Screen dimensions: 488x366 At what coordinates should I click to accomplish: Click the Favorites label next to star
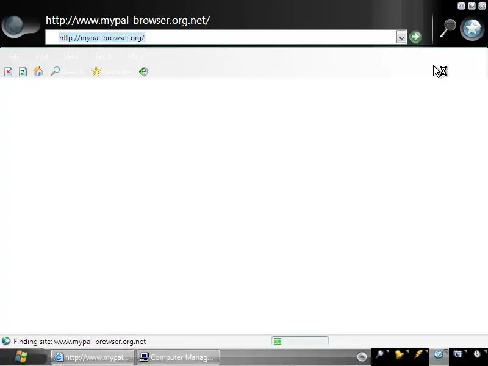118,72
